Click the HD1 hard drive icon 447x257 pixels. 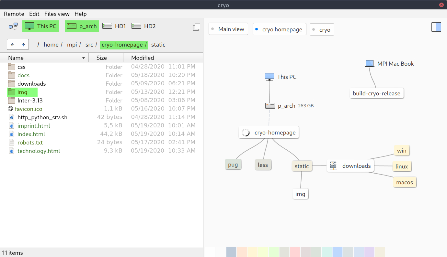pyautogui.click(x=107, y=26)
